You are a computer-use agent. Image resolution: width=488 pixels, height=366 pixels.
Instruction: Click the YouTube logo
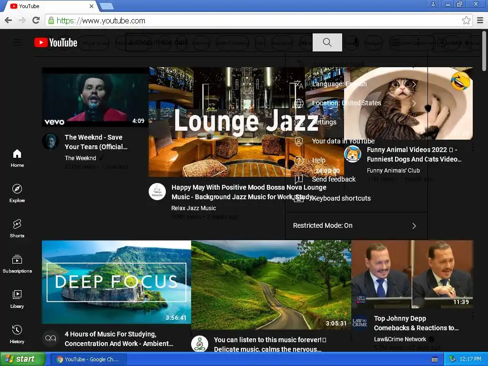click(56, 42)
